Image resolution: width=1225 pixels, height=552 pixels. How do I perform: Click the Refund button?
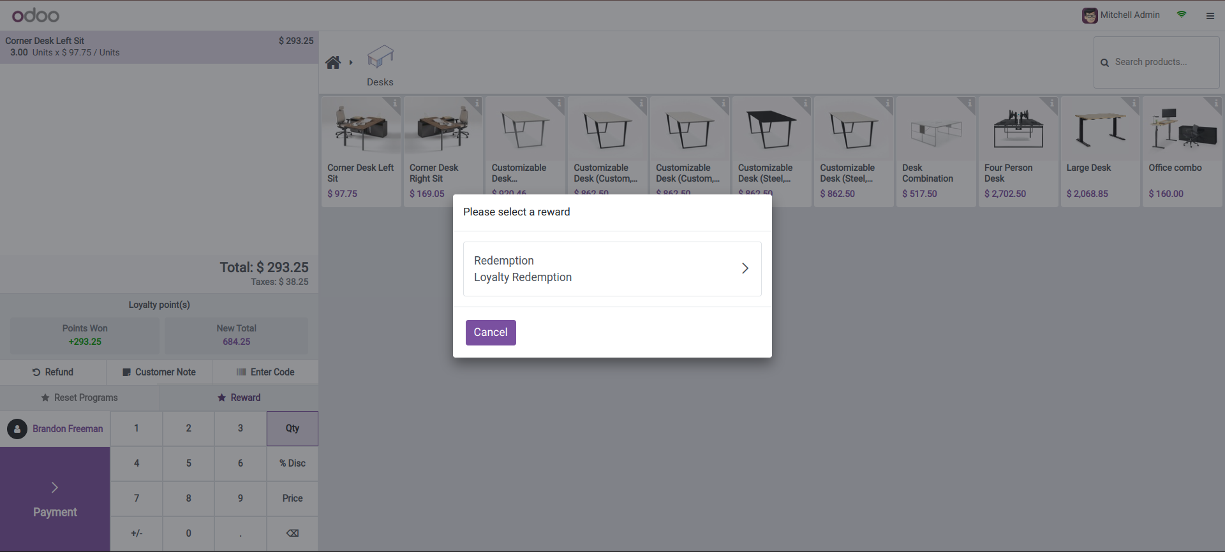tap(53, 372)
